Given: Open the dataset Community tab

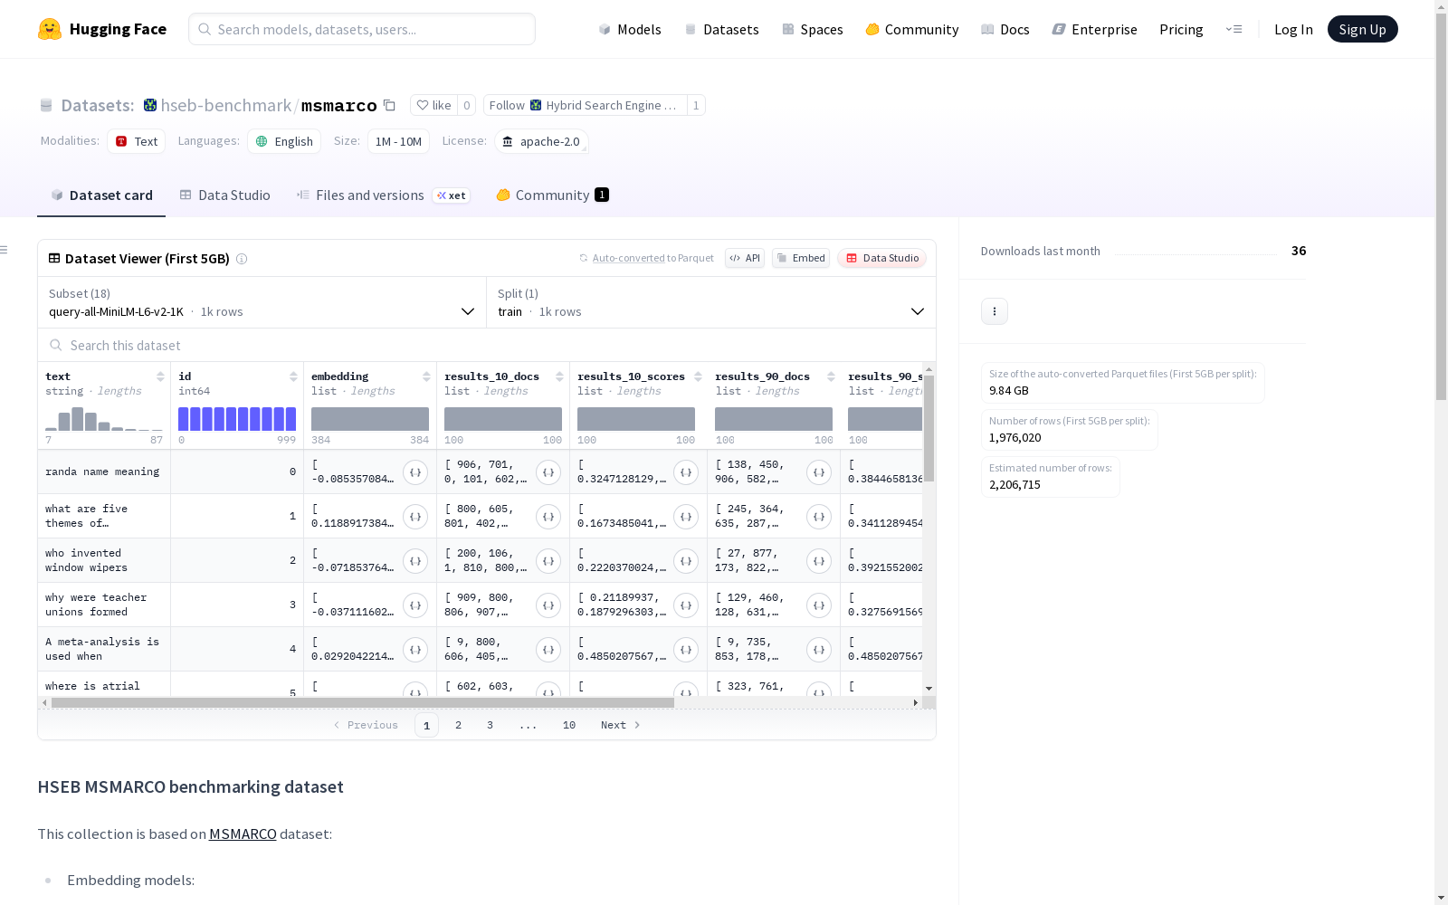Looking at the screenshot, I should click(x=552, y=195).
